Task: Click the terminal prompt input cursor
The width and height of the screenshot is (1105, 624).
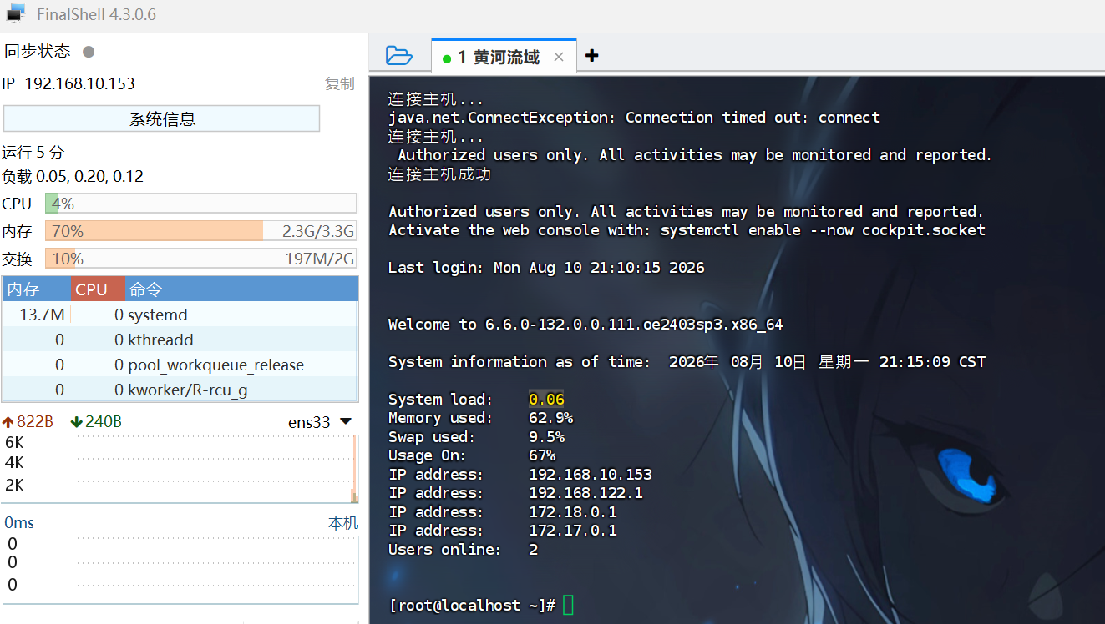Action: (x=569, y=606)
